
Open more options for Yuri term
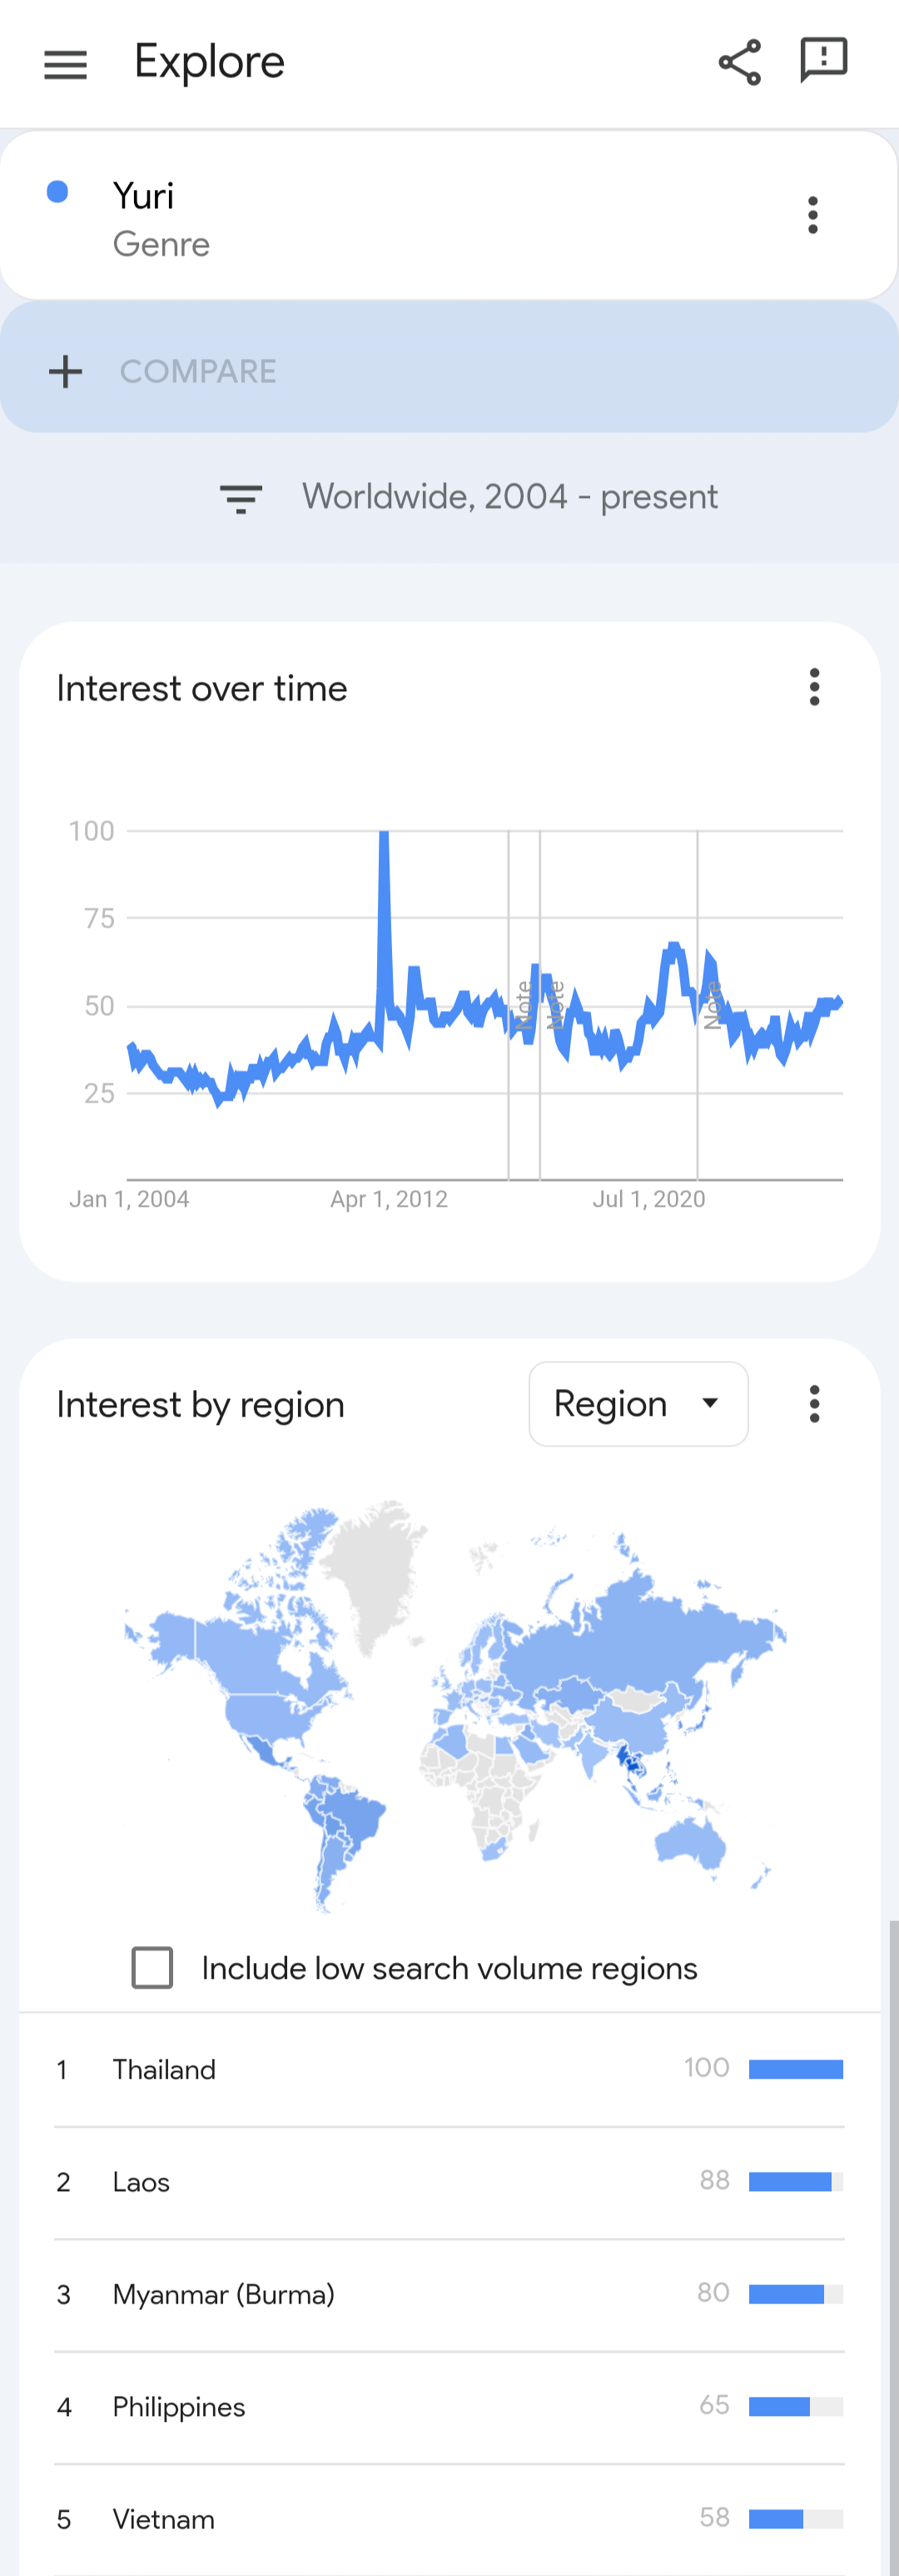click(x=813, y=215)
